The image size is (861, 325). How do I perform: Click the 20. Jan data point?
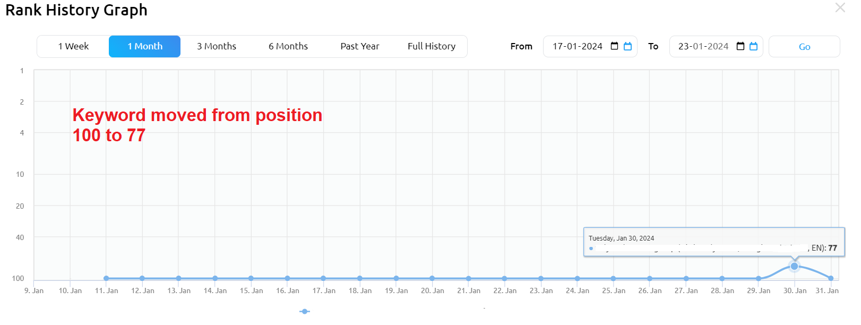[432, 278]
